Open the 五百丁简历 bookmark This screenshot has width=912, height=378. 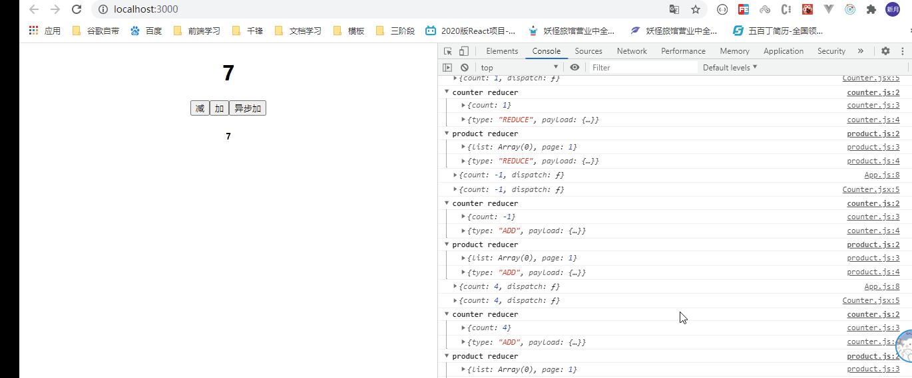(x=778, y=31)
